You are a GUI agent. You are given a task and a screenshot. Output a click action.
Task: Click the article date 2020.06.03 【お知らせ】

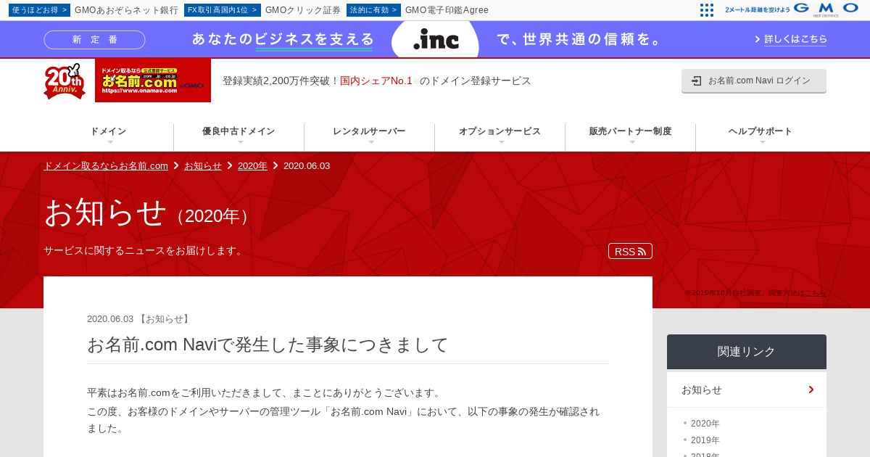(x=139, y=318)
